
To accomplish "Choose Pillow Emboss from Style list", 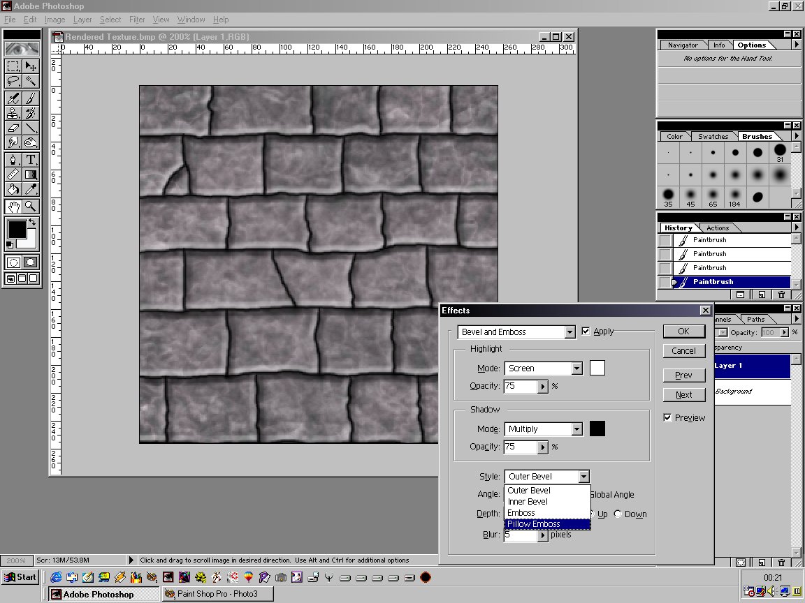I will [x=547, y=524].
